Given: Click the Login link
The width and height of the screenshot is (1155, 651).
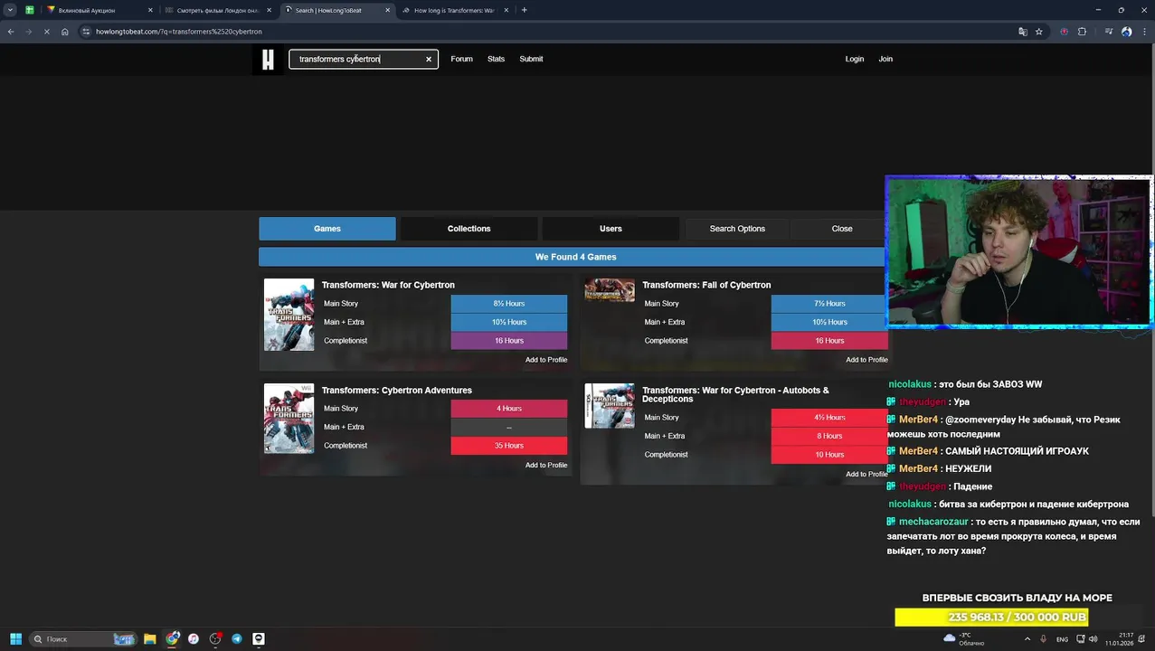Looking at the screenshot, I should pos(855,59).
